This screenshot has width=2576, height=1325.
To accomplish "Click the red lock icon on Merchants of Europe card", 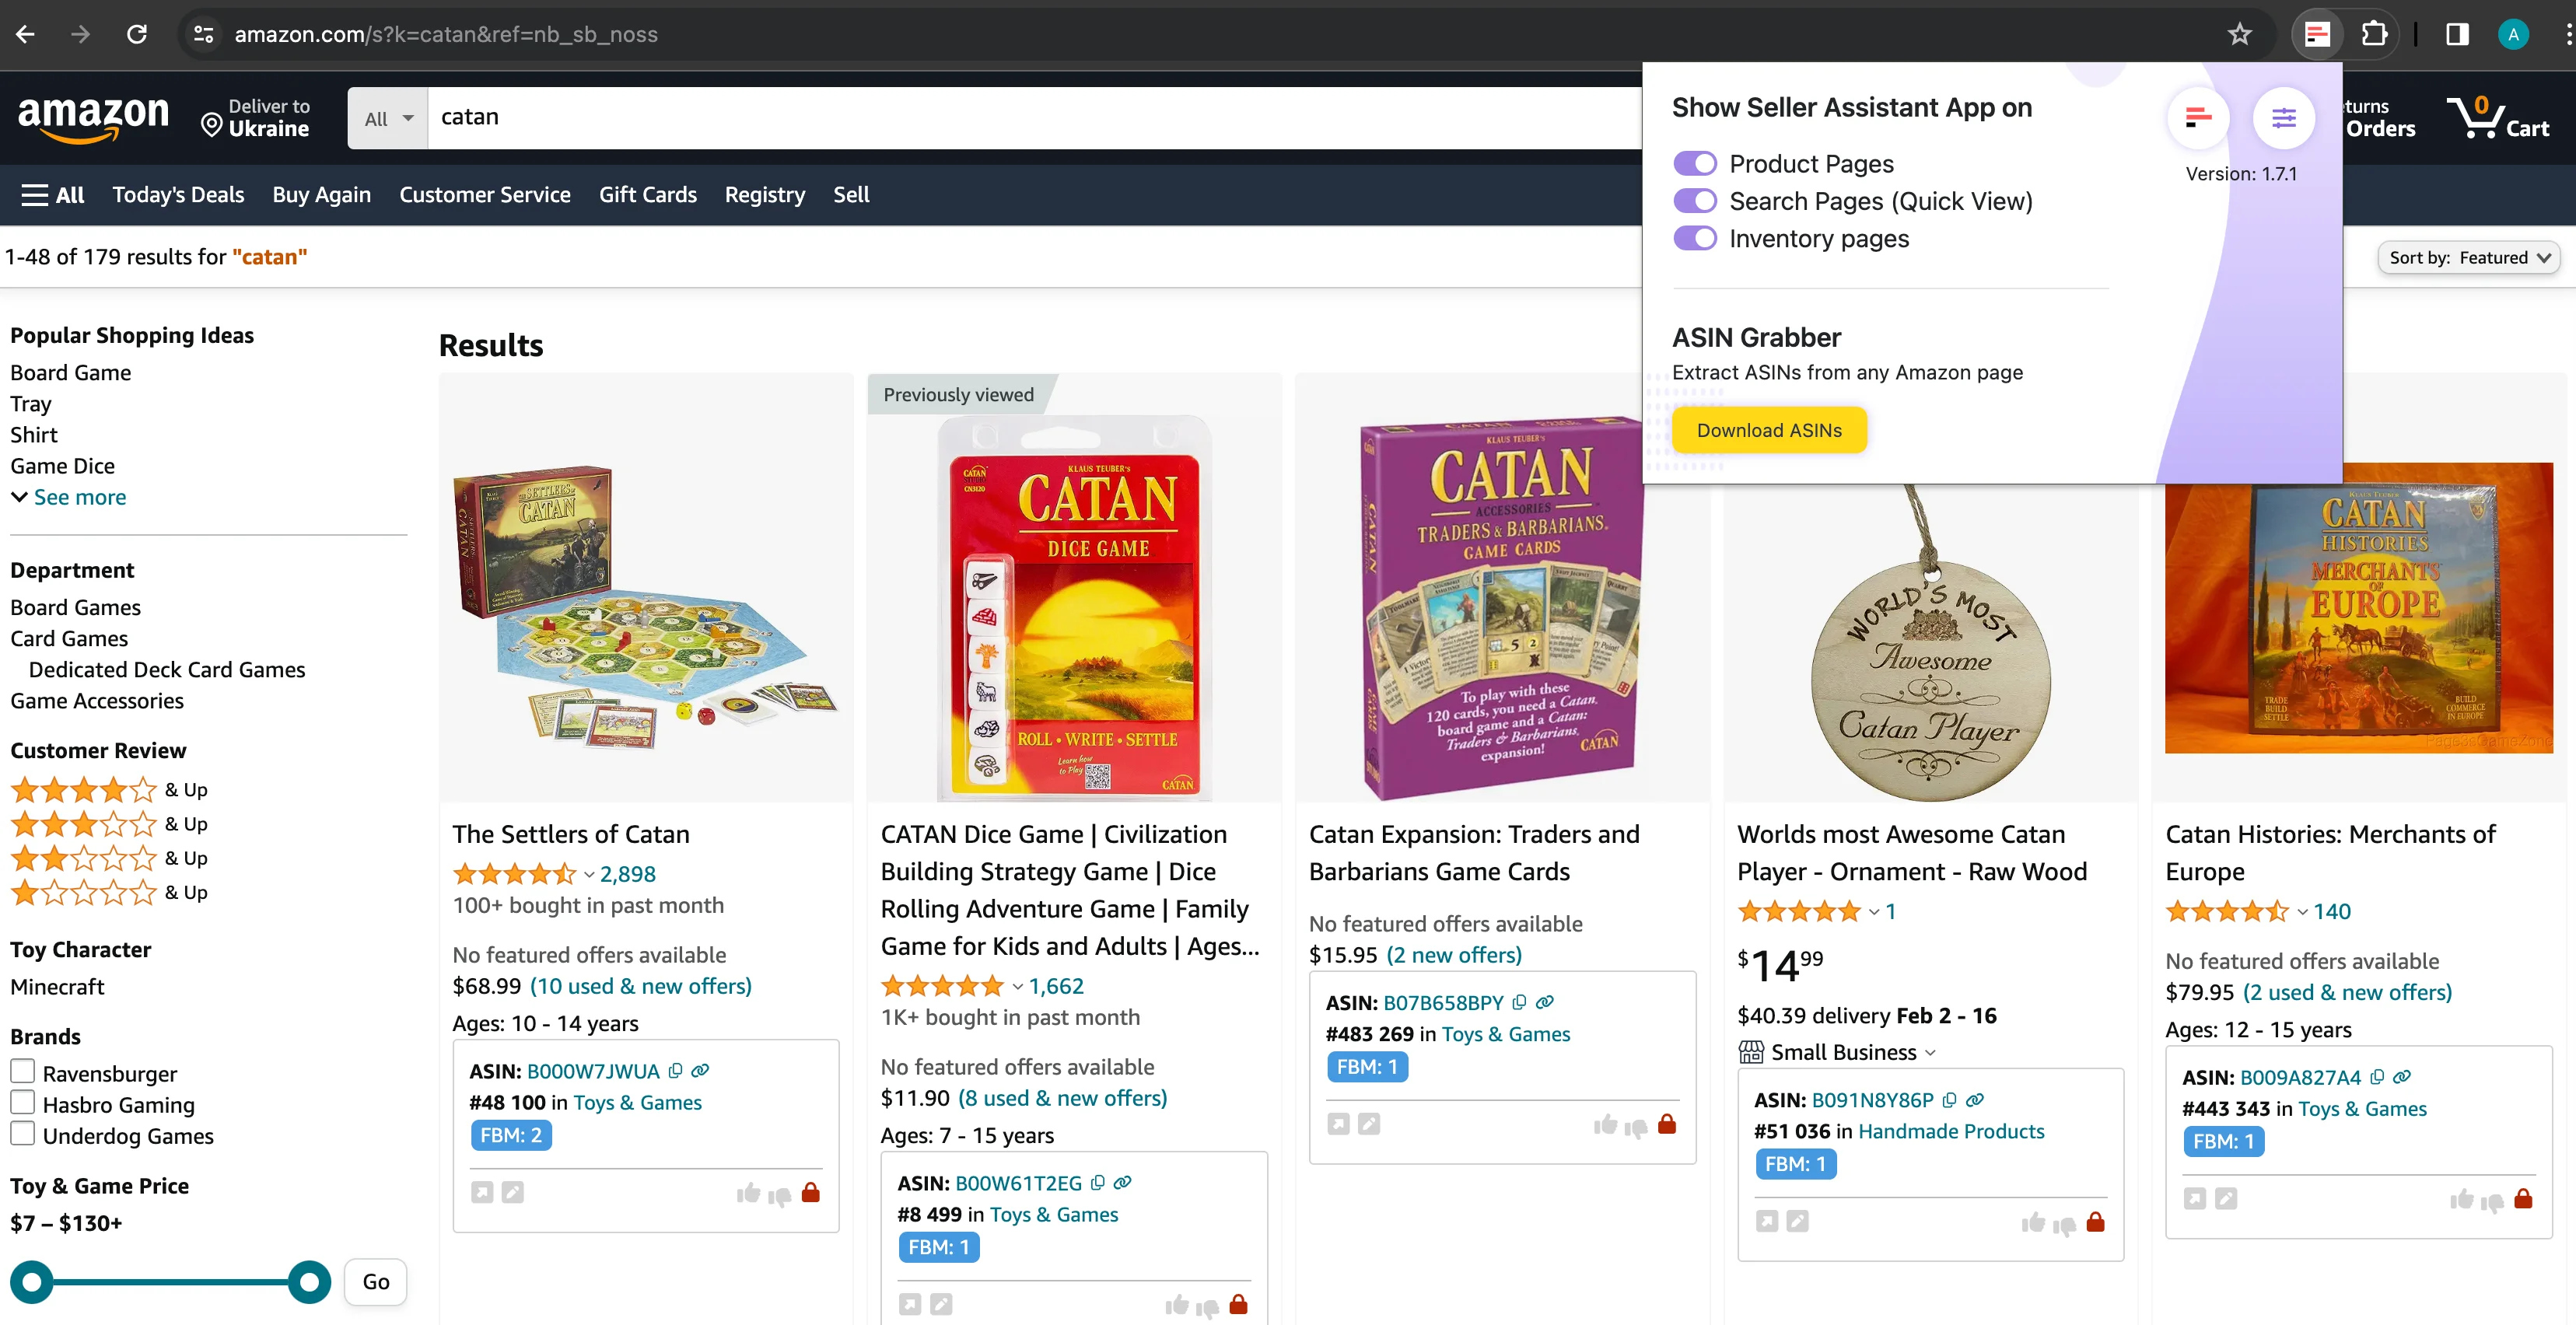I will tap(2523, 1199).
